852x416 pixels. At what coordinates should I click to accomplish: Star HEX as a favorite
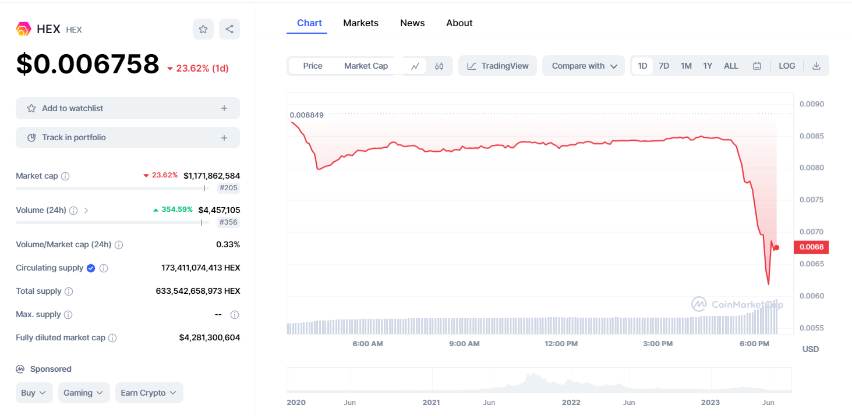pos(203,29)
